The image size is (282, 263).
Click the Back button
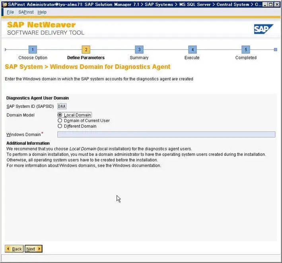click(14, 249)
